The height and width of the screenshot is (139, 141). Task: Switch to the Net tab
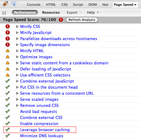point(105,5)
